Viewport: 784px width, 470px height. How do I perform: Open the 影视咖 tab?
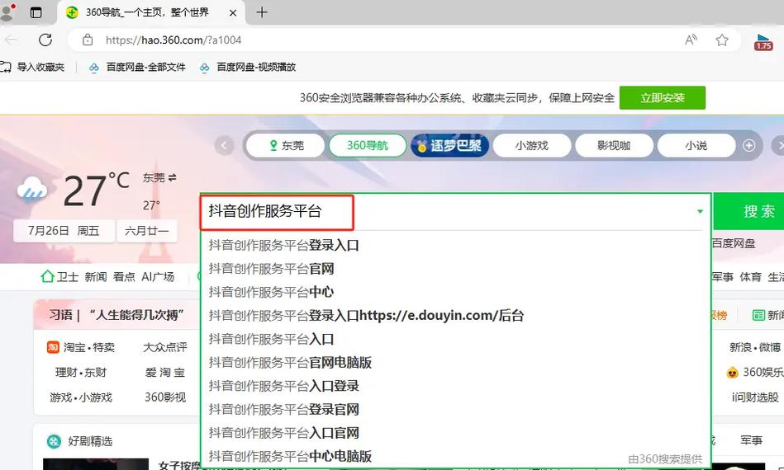click(614, 146)
